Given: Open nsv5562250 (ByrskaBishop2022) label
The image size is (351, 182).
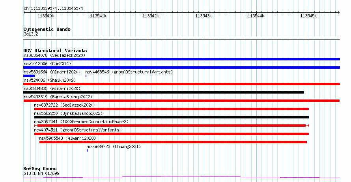Looking at the screenshot, I should (x=68, y=113).
